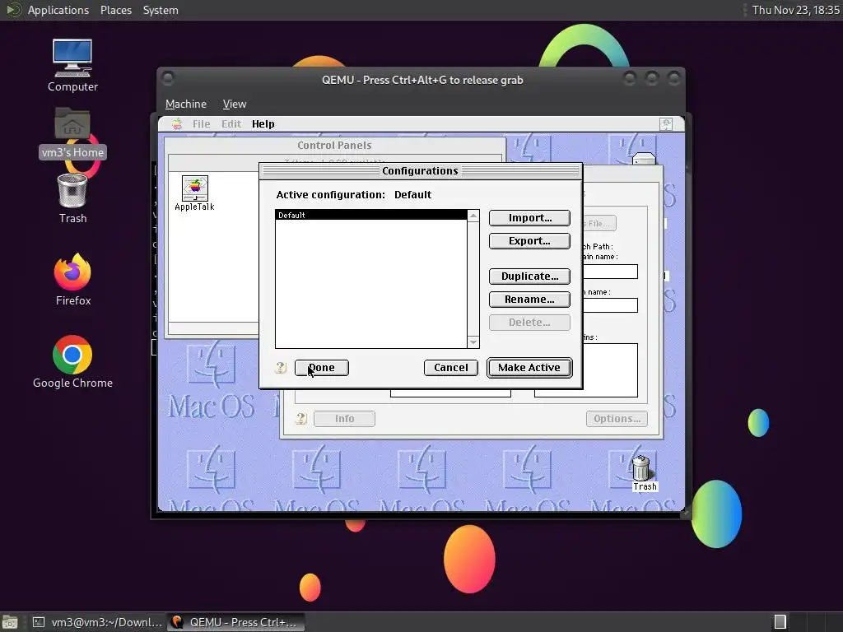This screenshot has height=632, width=843.
Task: Switch to the vm3 terminal taskbar item
Action: coord(97,622)
